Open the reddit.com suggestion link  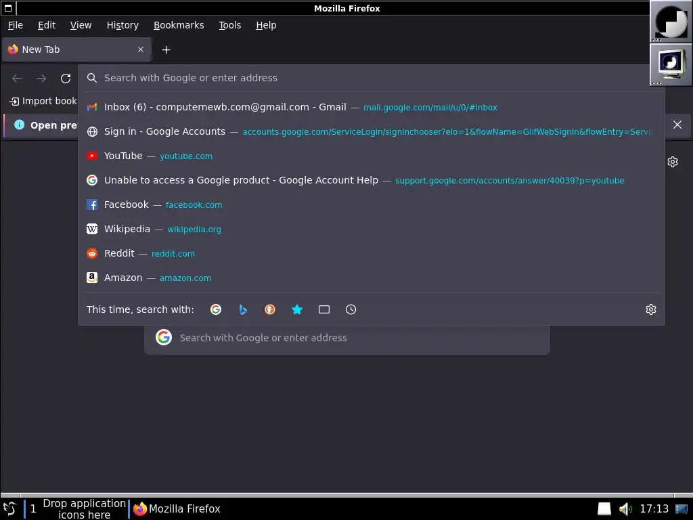coord(173,253)
